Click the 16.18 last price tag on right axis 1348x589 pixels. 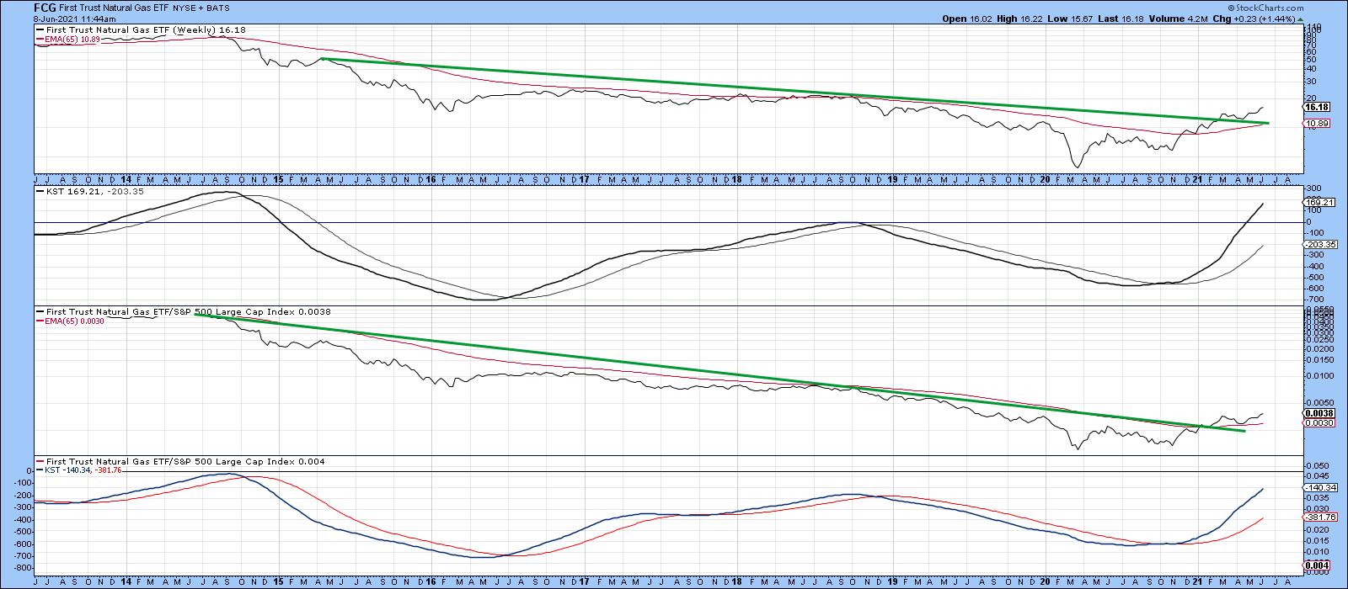[x=1315, y=107]
